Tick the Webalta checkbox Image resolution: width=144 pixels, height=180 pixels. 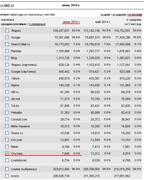click(x=7, y=113)
